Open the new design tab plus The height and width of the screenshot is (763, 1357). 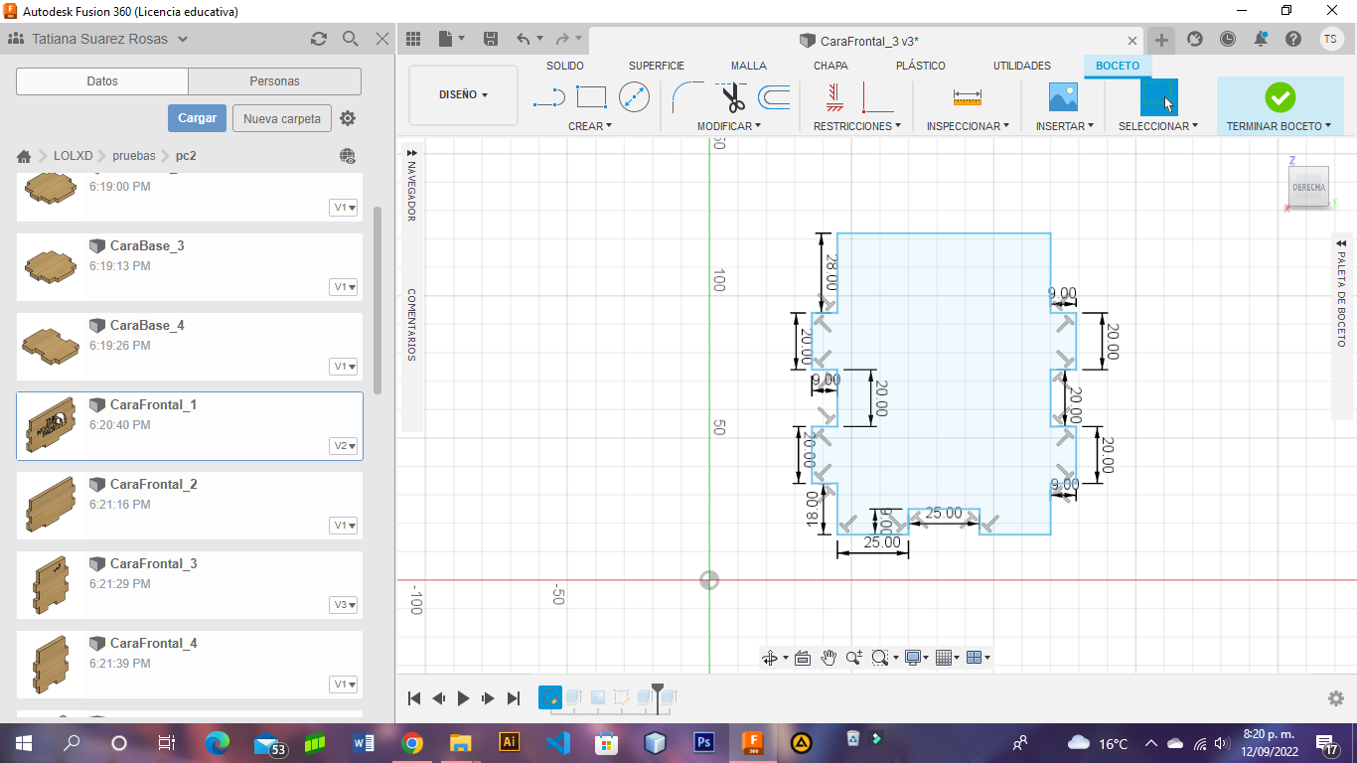coord(1161,40)
